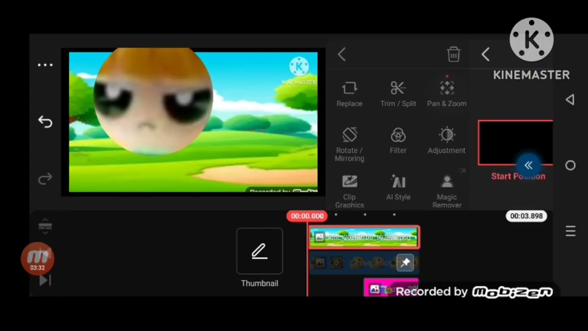Open the Magic Remover tool
This screenshot has height=331, width=588.
pyautogui.click(x=447, y=191)
